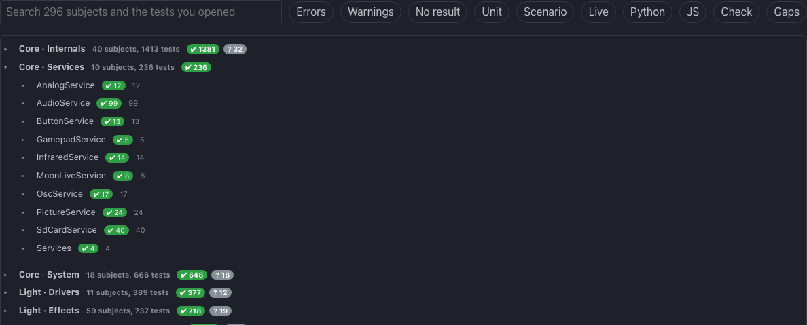The image size is (807, 325).
Task: Open the GamepadService subject
Action: (71, 139)
